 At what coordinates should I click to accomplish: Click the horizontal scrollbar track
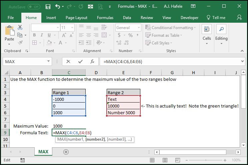[x=231, y=152]
